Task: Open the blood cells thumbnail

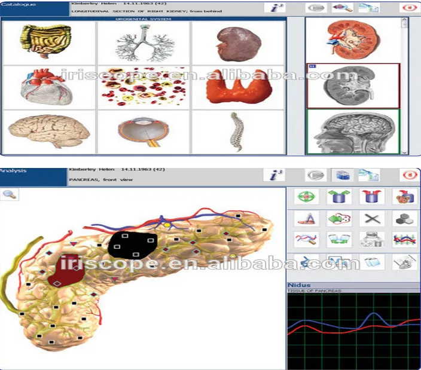Action: pos(144,87)
